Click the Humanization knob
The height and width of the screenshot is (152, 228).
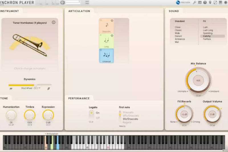pos(11,115)
